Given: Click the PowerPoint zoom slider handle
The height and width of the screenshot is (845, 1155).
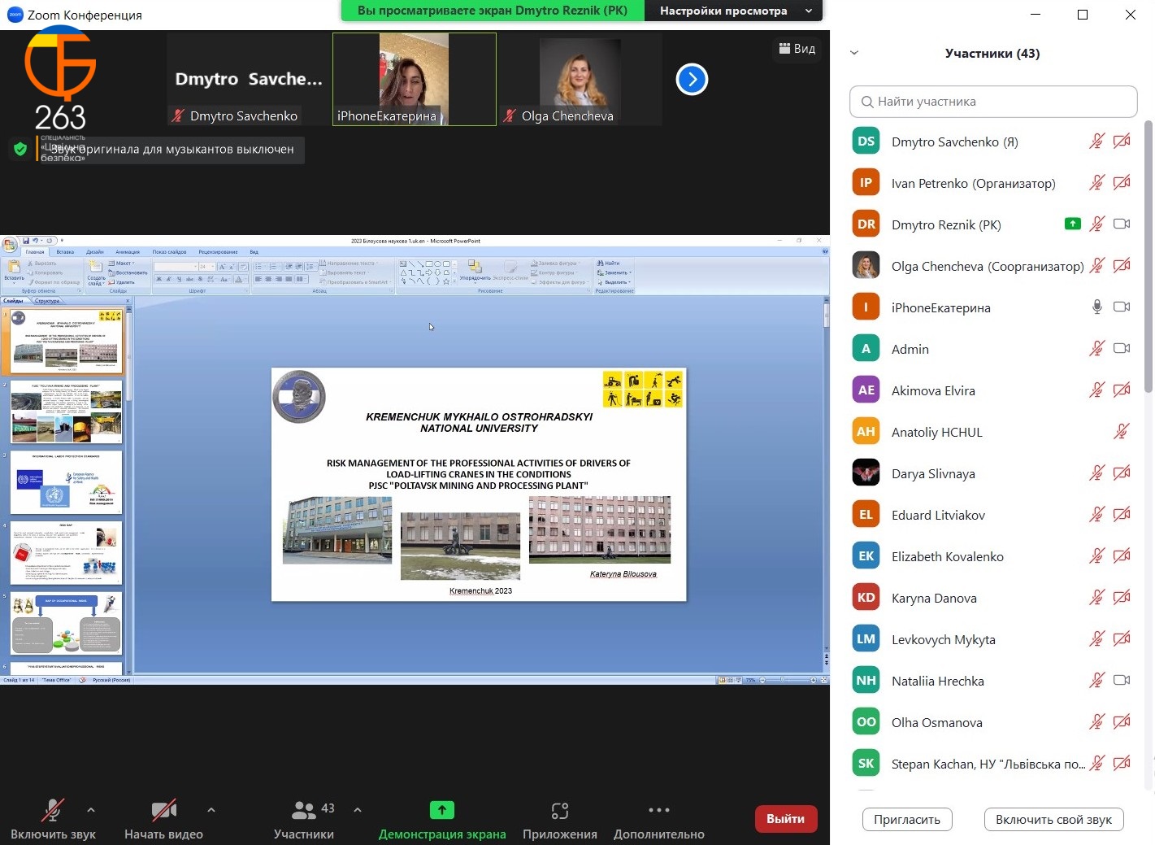Looking at the screenshot, I should (783, 680).
